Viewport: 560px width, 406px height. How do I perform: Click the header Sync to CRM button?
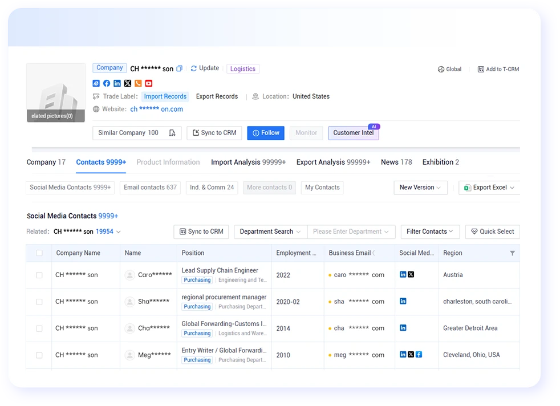click(214, 133)
